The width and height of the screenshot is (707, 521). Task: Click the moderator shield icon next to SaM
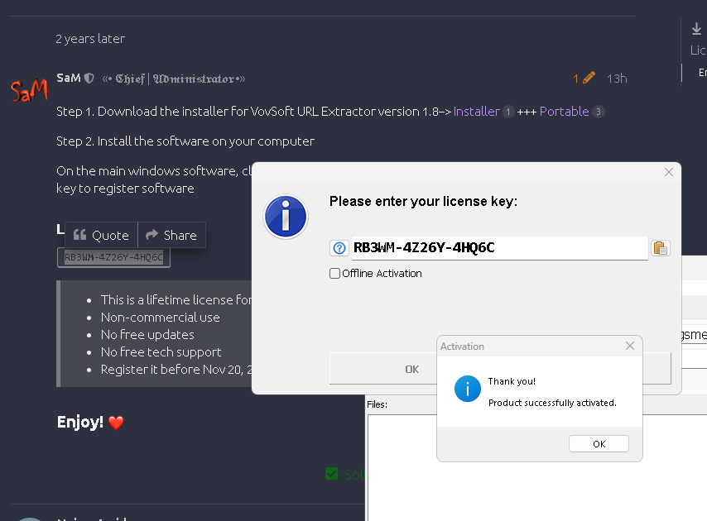[89, 78]
